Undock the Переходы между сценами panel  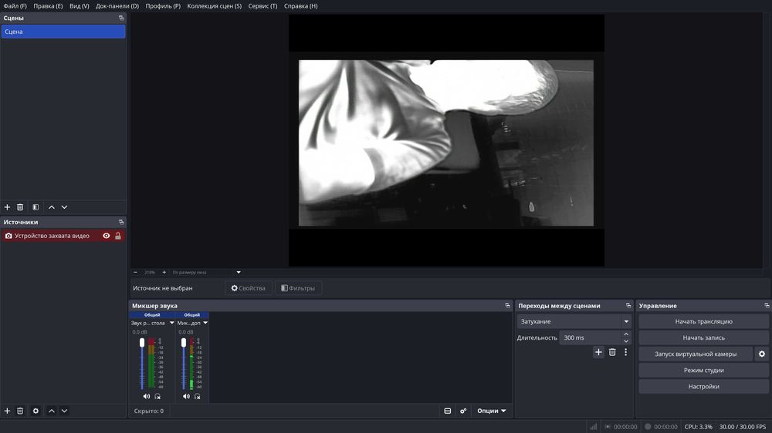coord(628,306)
